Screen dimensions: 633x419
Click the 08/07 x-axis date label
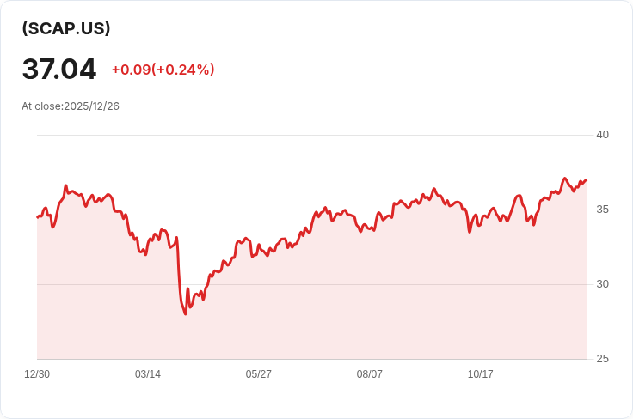(x=370, y=374)
